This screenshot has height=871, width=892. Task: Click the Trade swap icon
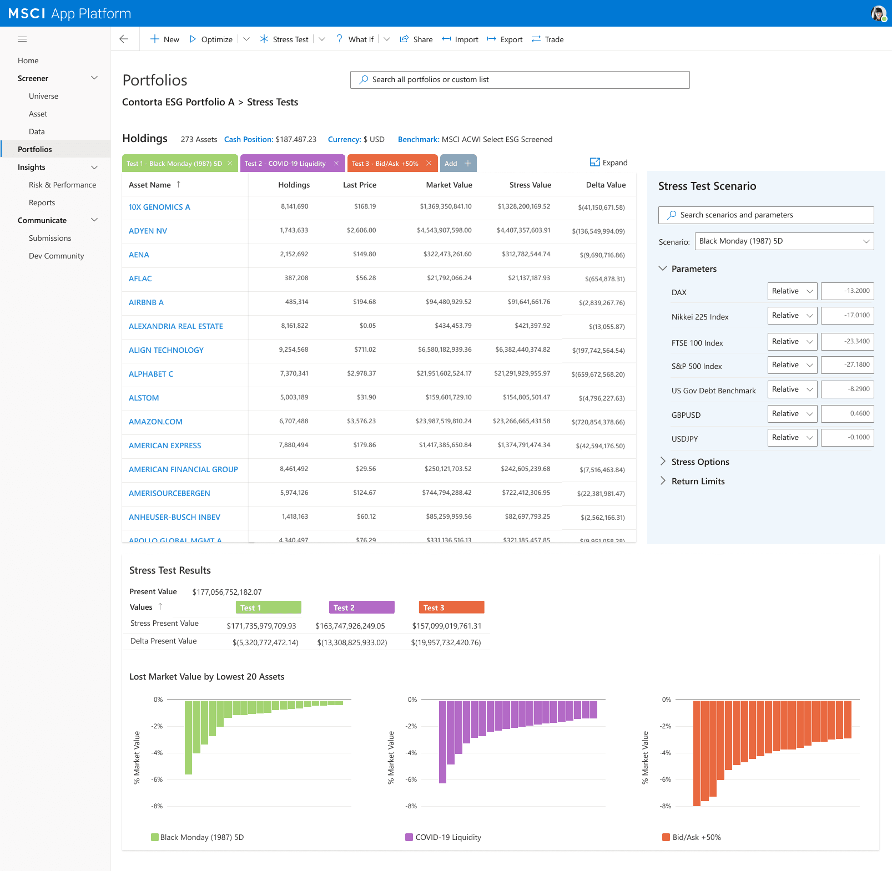pyautogui.click(x=536, y=39)
